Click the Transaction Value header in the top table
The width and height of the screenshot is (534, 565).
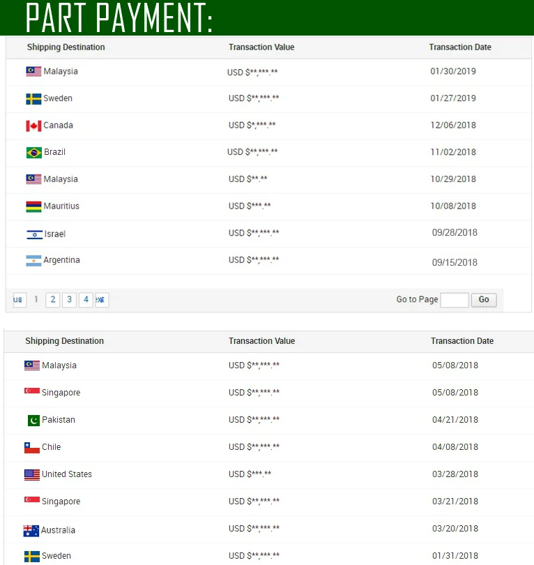coord(261,47)
